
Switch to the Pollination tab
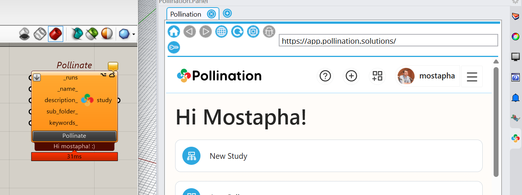pyautogui.click(x=186, y=14)
